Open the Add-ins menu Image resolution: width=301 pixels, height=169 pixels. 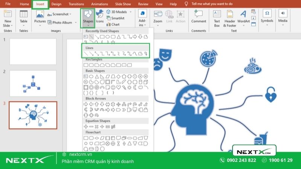tap(142, 18)
